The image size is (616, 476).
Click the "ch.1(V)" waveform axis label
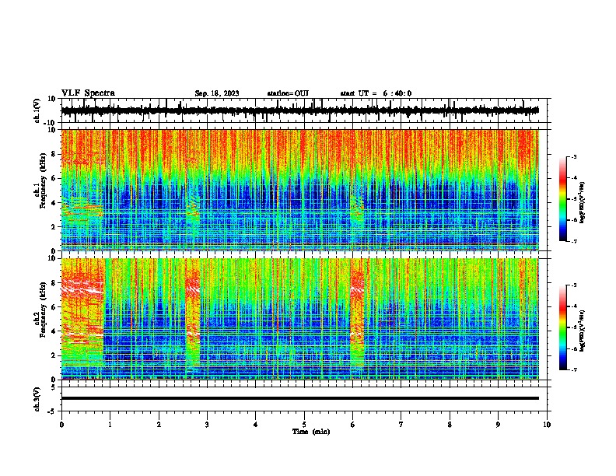[37, 110]
